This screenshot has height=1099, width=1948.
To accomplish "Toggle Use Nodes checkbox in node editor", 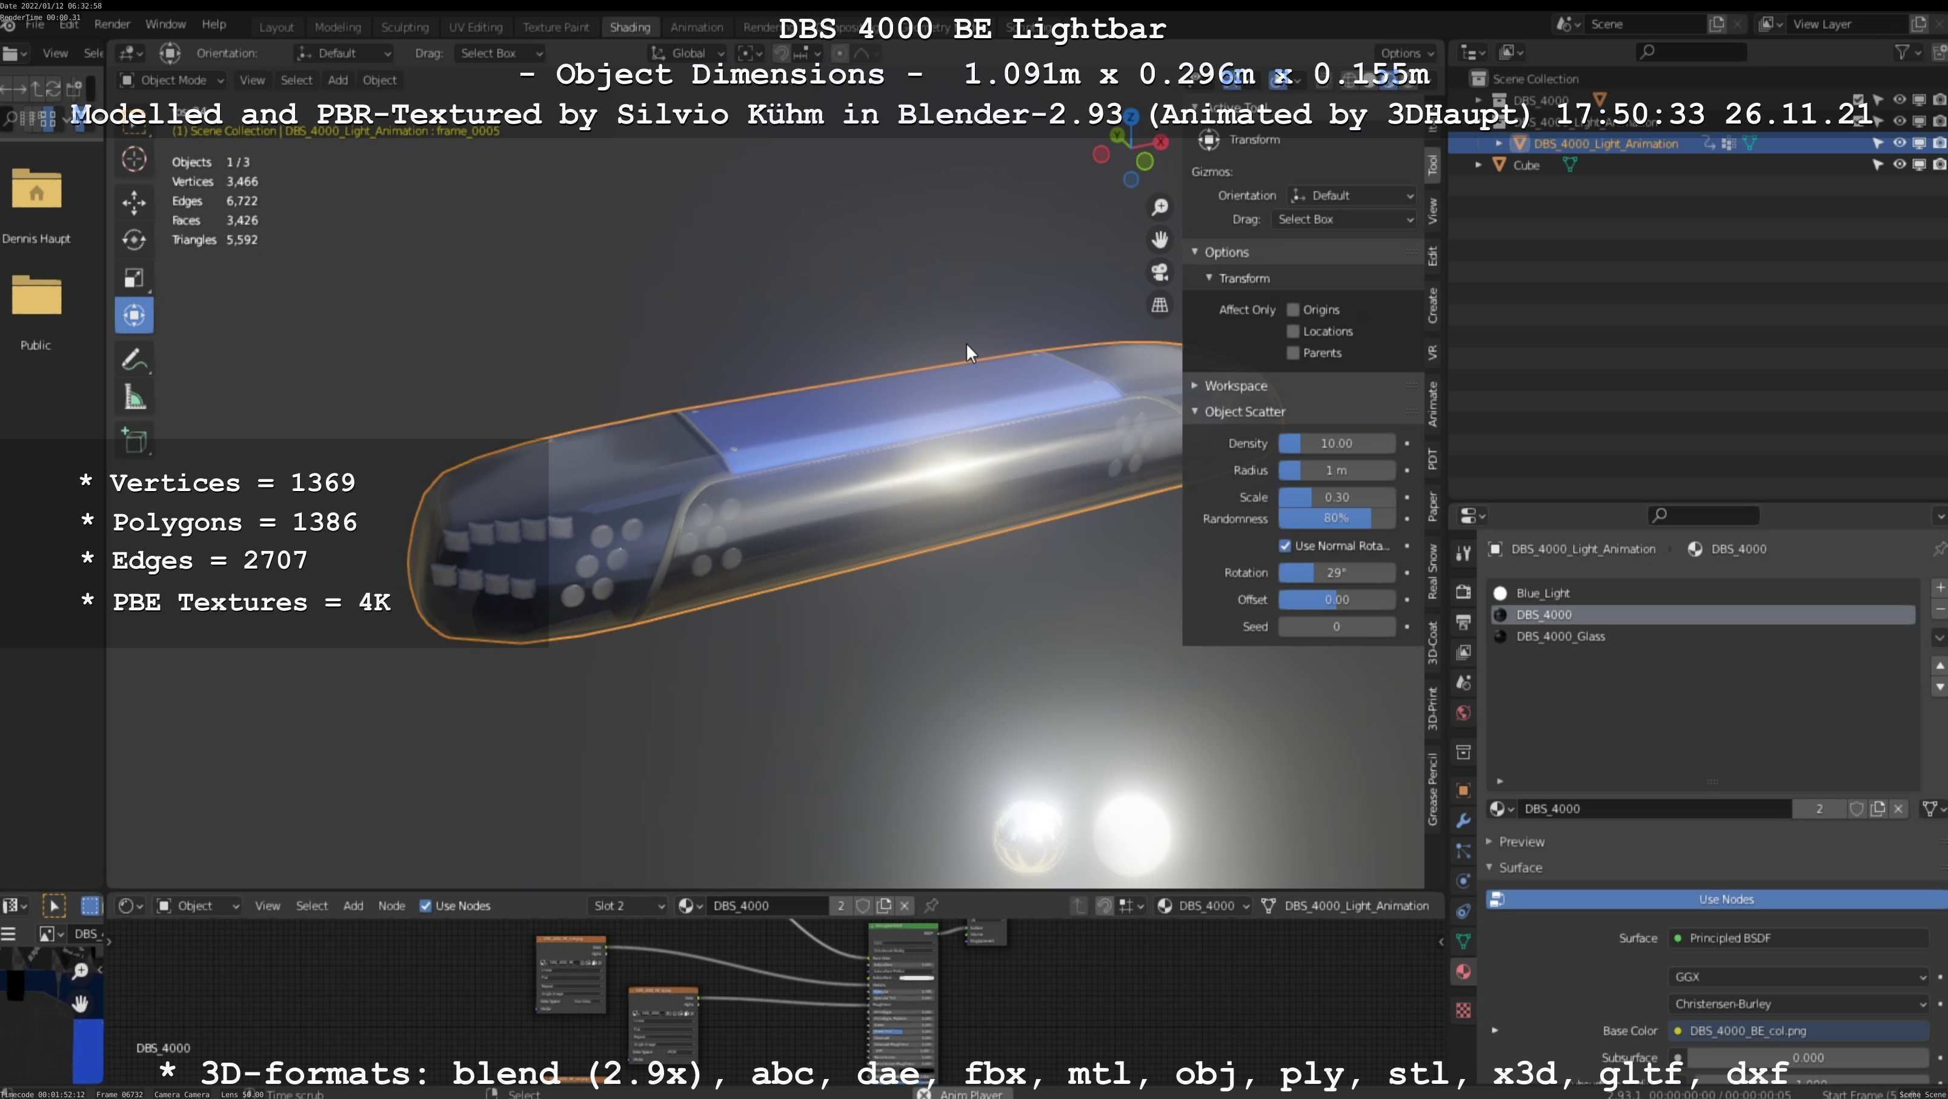I will coord(426,905).
